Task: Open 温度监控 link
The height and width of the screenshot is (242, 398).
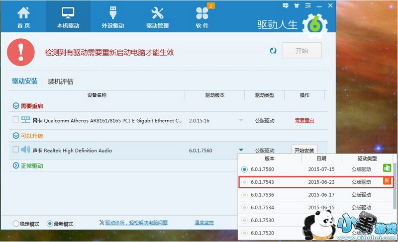Action: [204, 223]
